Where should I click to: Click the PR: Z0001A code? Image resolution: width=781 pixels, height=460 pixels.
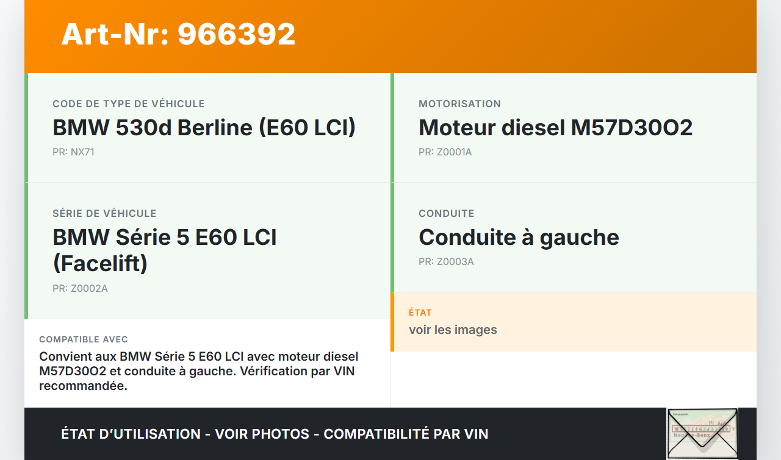pos(445,152)
